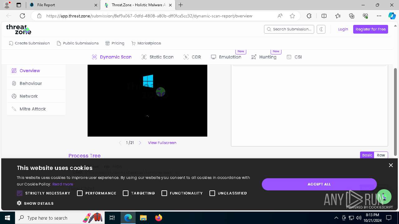Click the read aloud icon
Screen dimensions: 399x224
(280, 16)
